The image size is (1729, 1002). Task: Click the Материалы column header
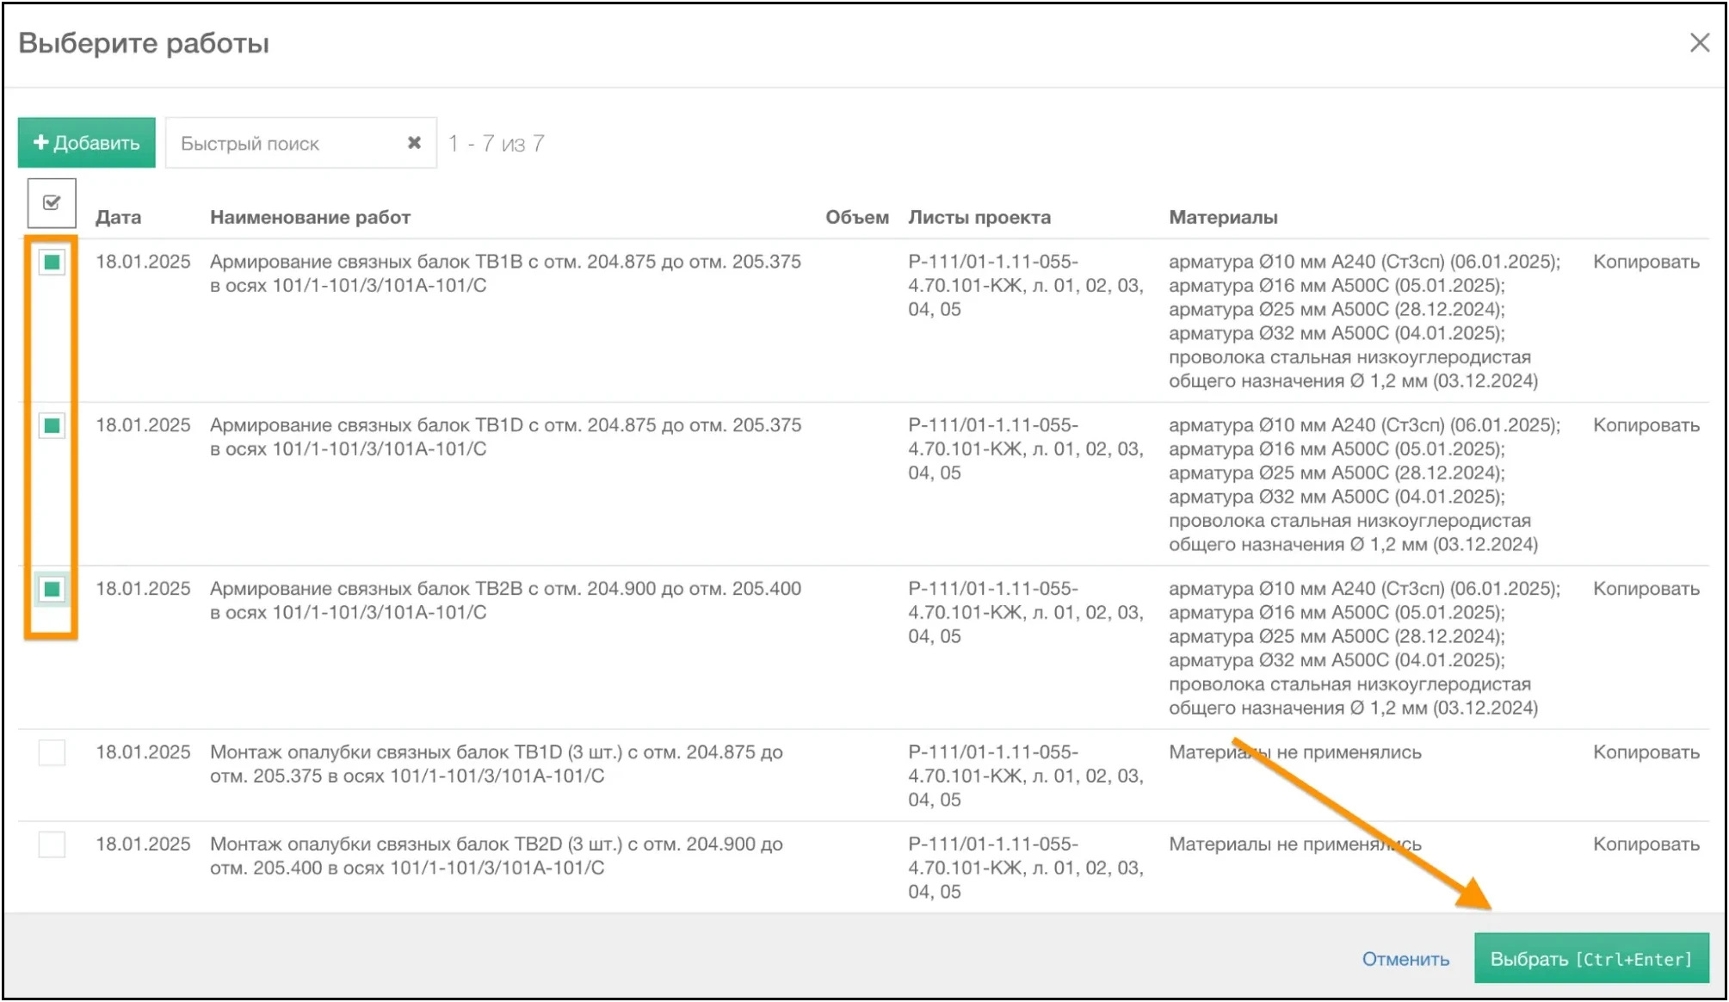[1222, 217]
